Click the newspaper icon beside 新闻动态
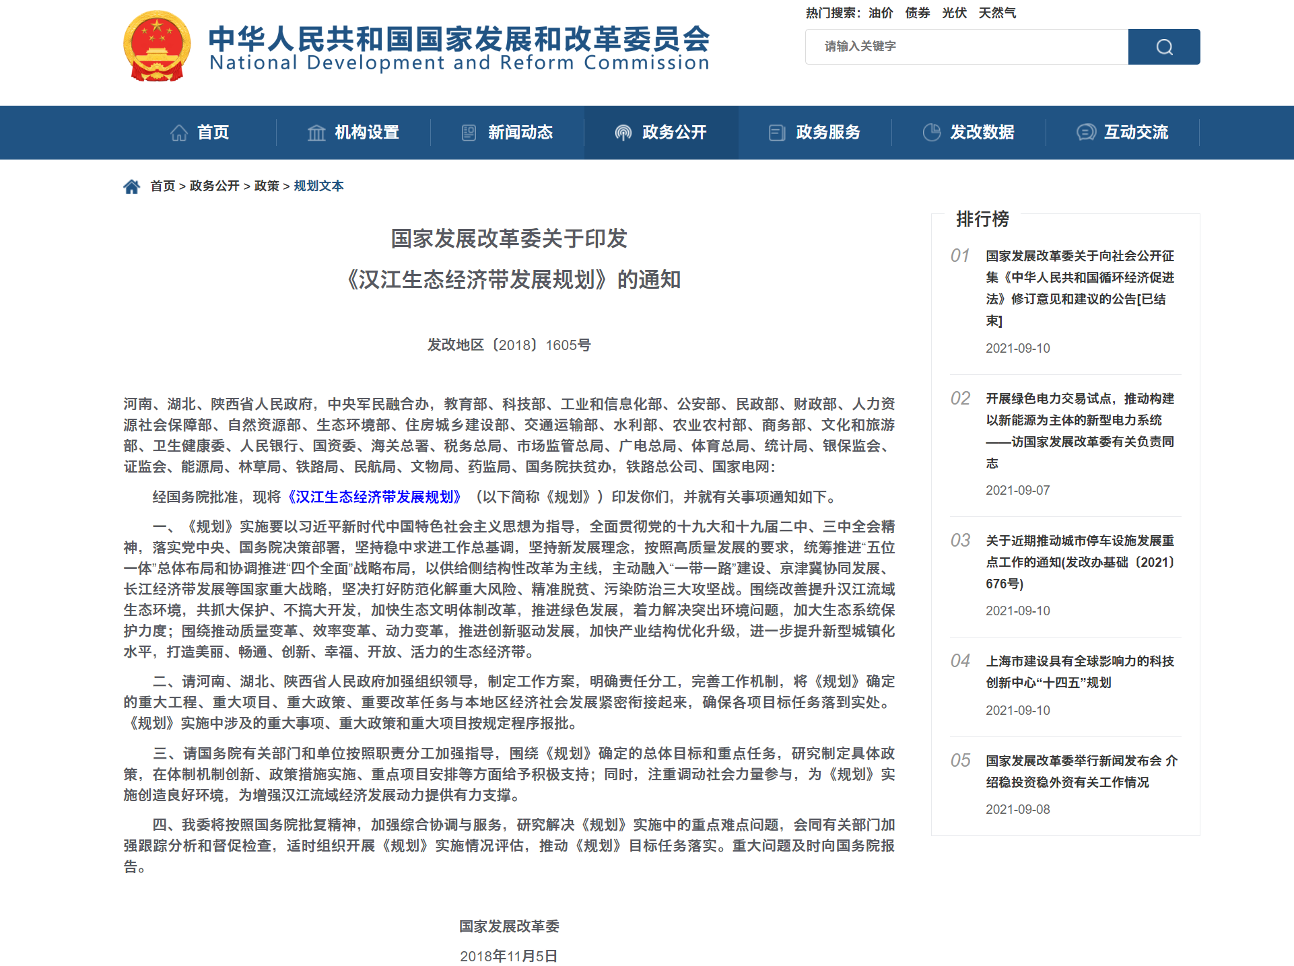This screenshot has height=966, width=1294. pos(469,133)
